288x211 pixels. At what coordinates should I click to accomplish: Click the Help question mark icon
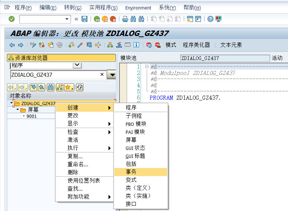[x=210, y=19]
